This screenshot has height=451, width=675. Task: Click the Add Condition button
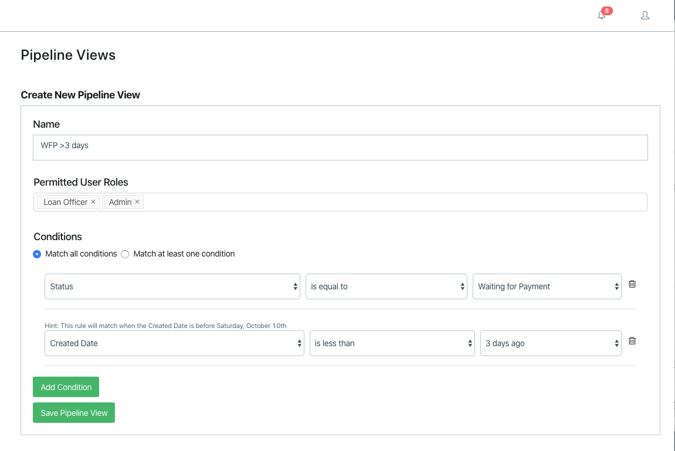(66, 387)
